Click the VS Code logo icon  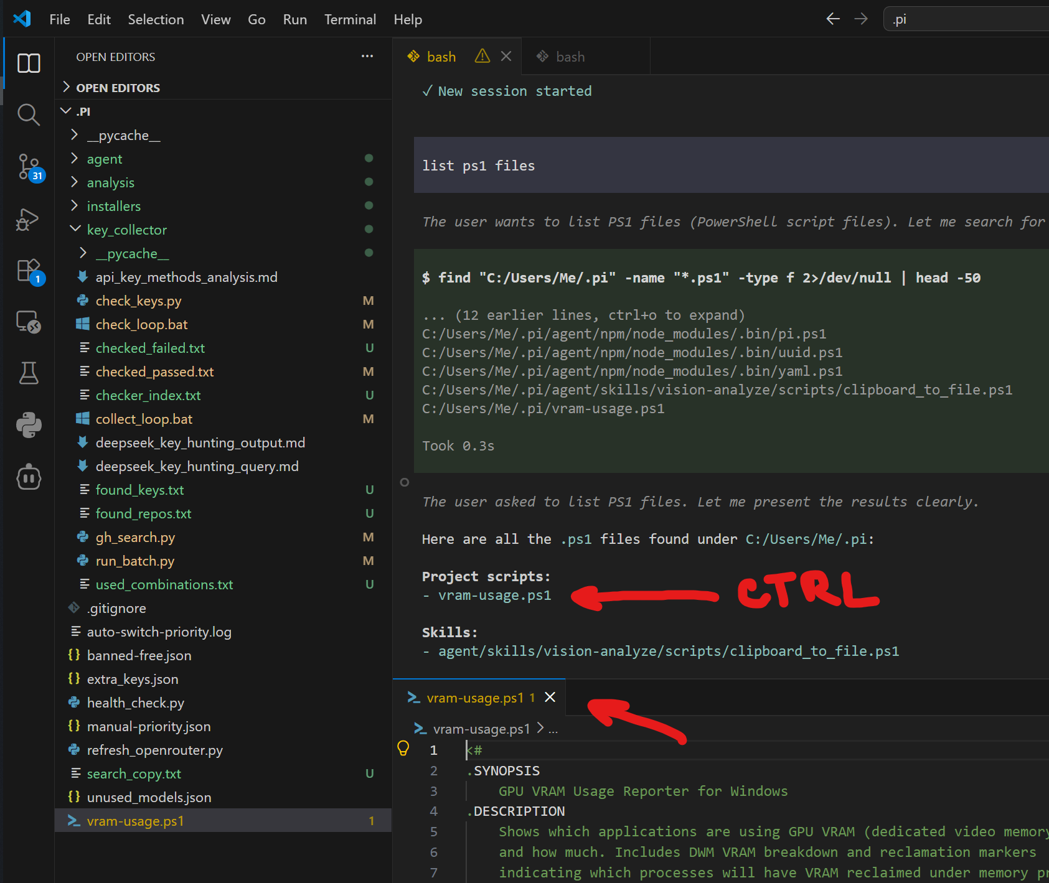point(22,19)
